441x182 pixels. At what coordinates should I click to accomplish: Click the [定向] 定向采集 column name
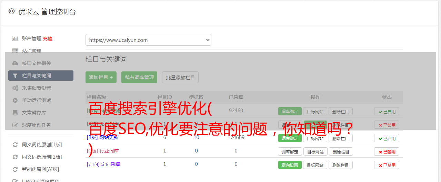[x=104, y=164]
